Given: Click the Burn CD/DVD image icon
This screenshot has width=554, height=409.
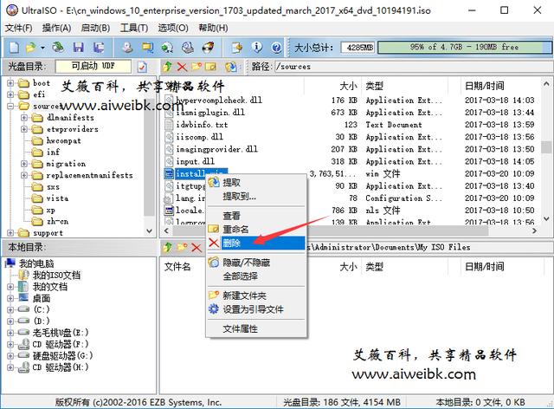Looking at the screenshot, I should click(x=208, y=47).
